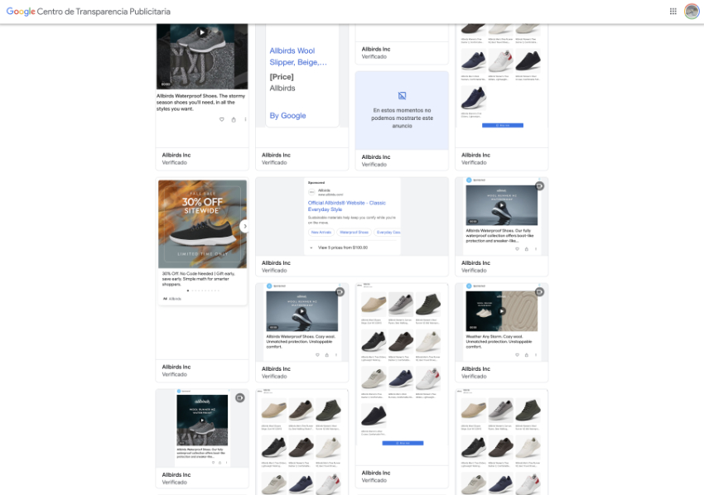
Task: Advance the 30% OFF carousel with next arrow
Action: click(x=244, y=226)
